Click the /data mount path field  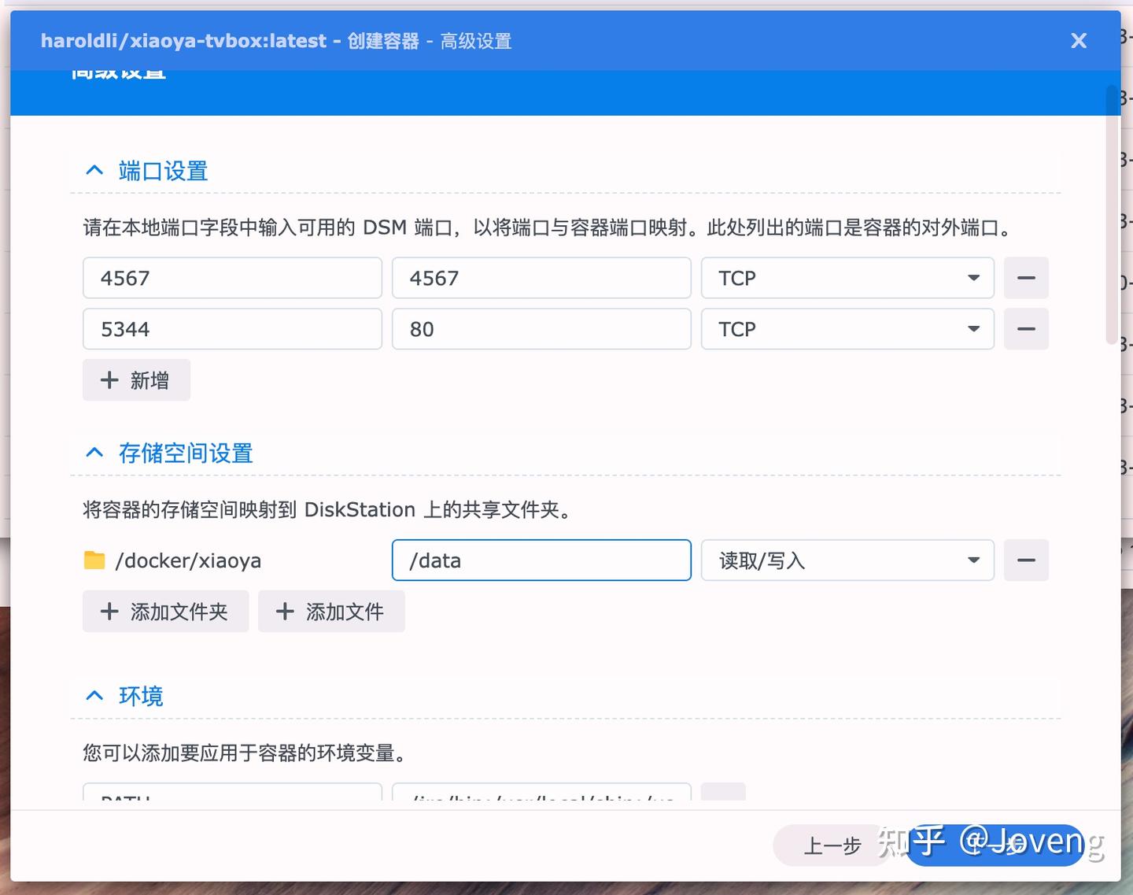tap(541, 560)
